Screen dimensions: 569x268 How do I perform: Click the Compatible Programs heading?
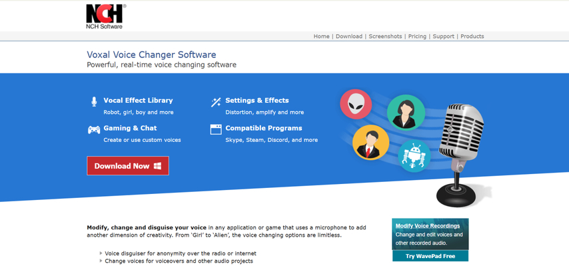(263, 128)
